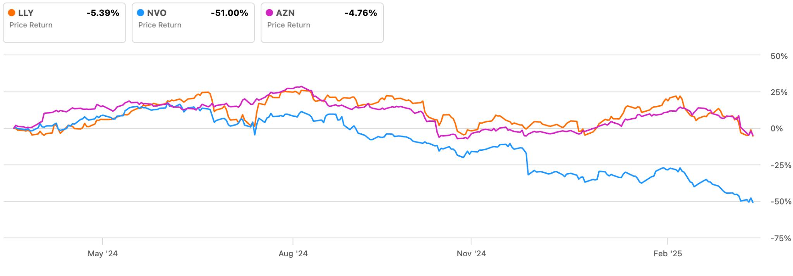The width and height of the screenshot is (793, 276).
Task: Select the AZN ticker label
Action: pos(285,13)
